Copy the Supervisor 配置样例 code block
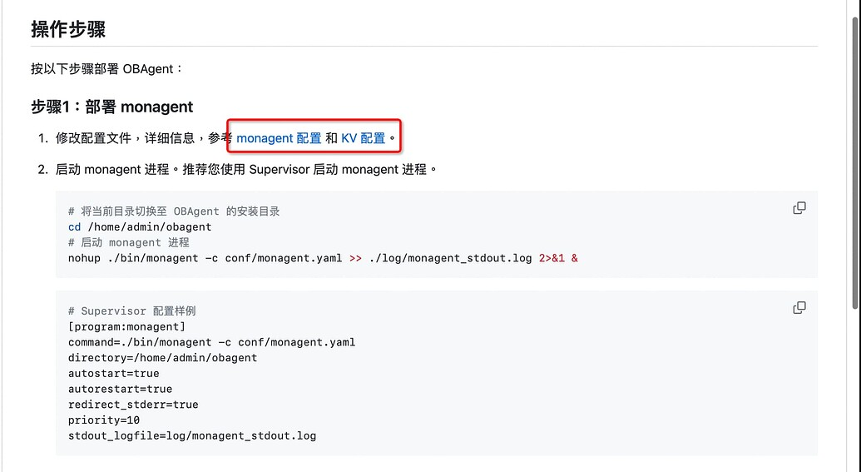 (x=799, y=308)
